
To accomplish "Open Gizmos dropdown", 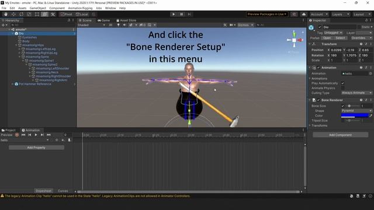I will point(245,25).
